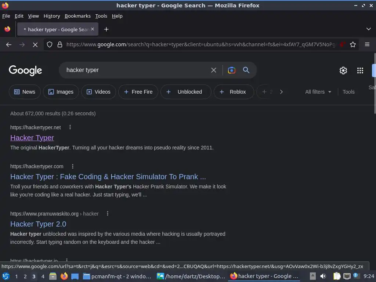The width and height of the screenshot is (376, 282).
Task: Click the show desktop taskbar icon
Action: 75,276
